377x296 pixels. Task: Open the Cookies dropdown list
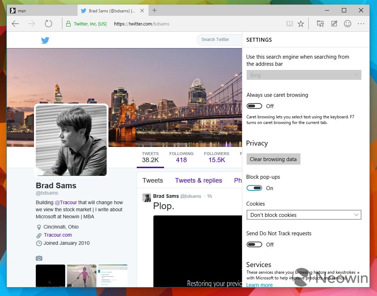(x=304, y=215)
